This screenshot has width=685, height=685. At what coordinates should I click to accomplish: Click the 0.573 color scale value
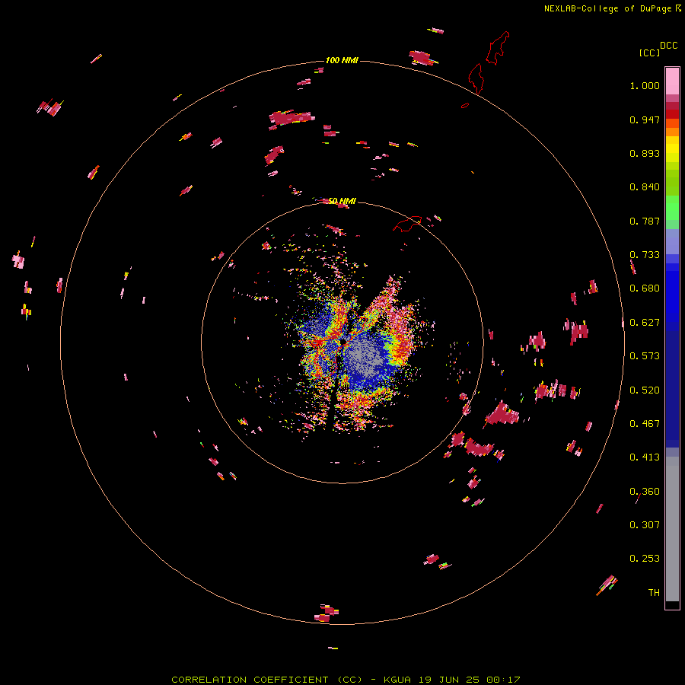[645, 356]
